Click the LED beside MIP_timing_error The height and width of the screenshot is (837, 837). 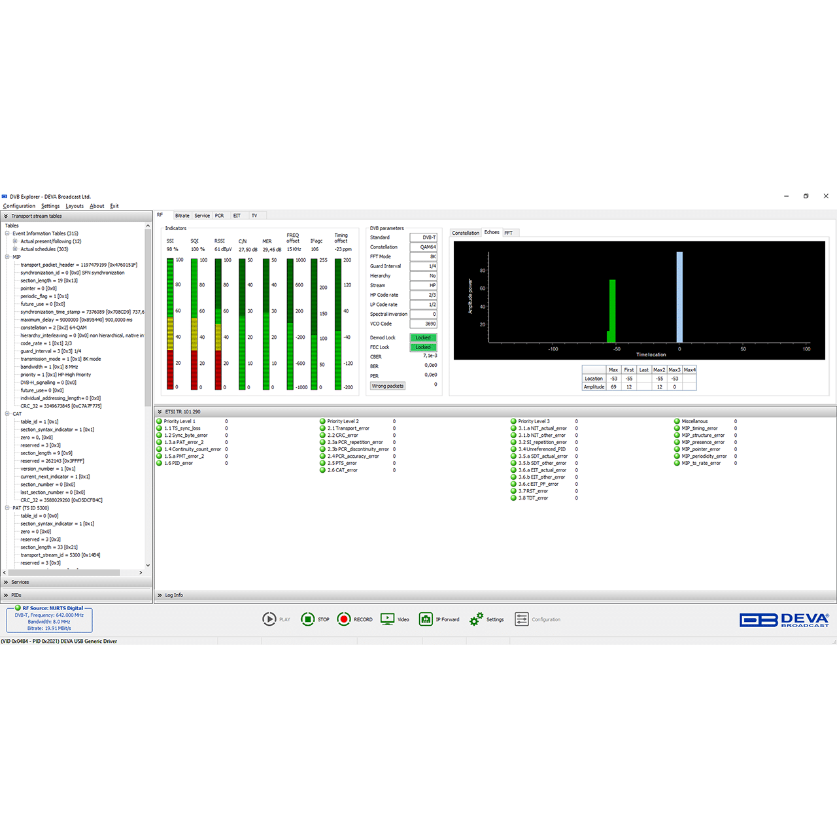click(x=677, y=428)
